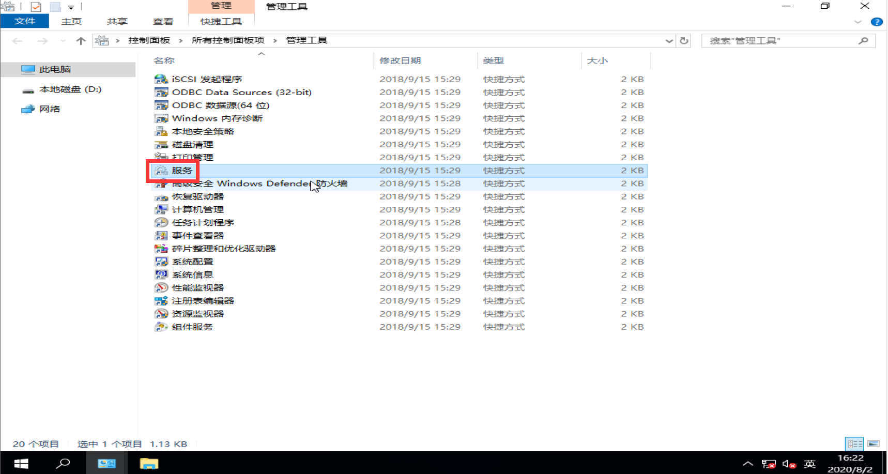Toggle the 英 input language indicator
The width and height of the screenshot is (888, 474).
point(810,464)
